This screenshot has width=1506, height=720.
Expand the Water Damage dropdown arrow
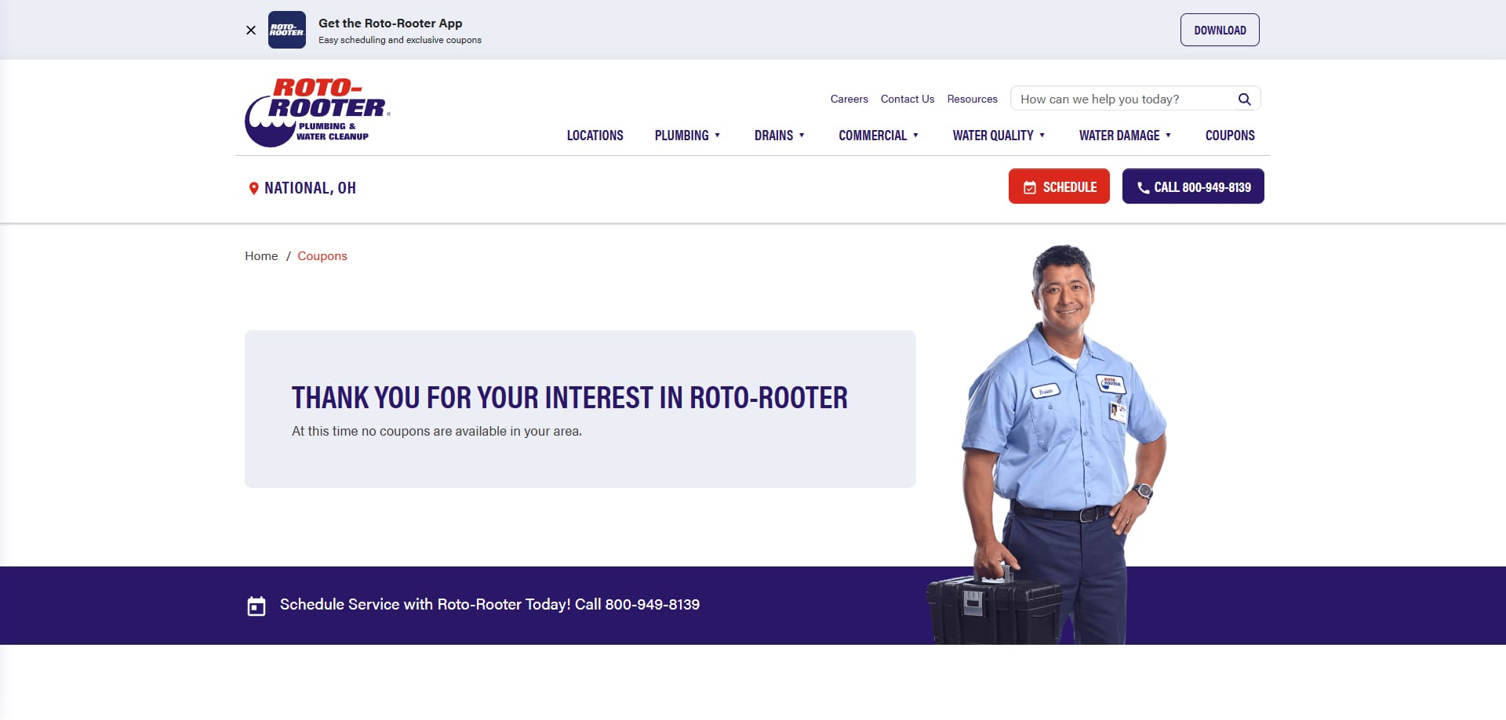click(1168, 136)
